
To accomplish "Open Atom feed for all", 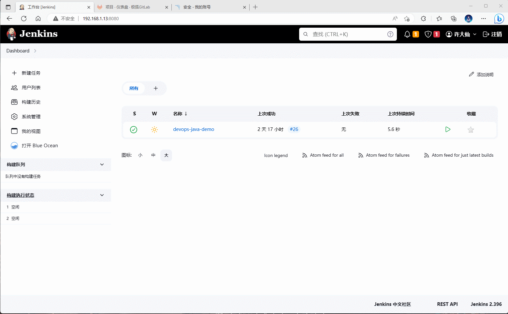I will pos(323,155).
